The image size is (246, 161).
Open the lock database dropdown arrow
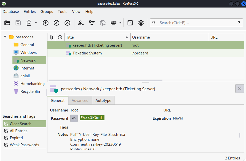tap(36, 23)
